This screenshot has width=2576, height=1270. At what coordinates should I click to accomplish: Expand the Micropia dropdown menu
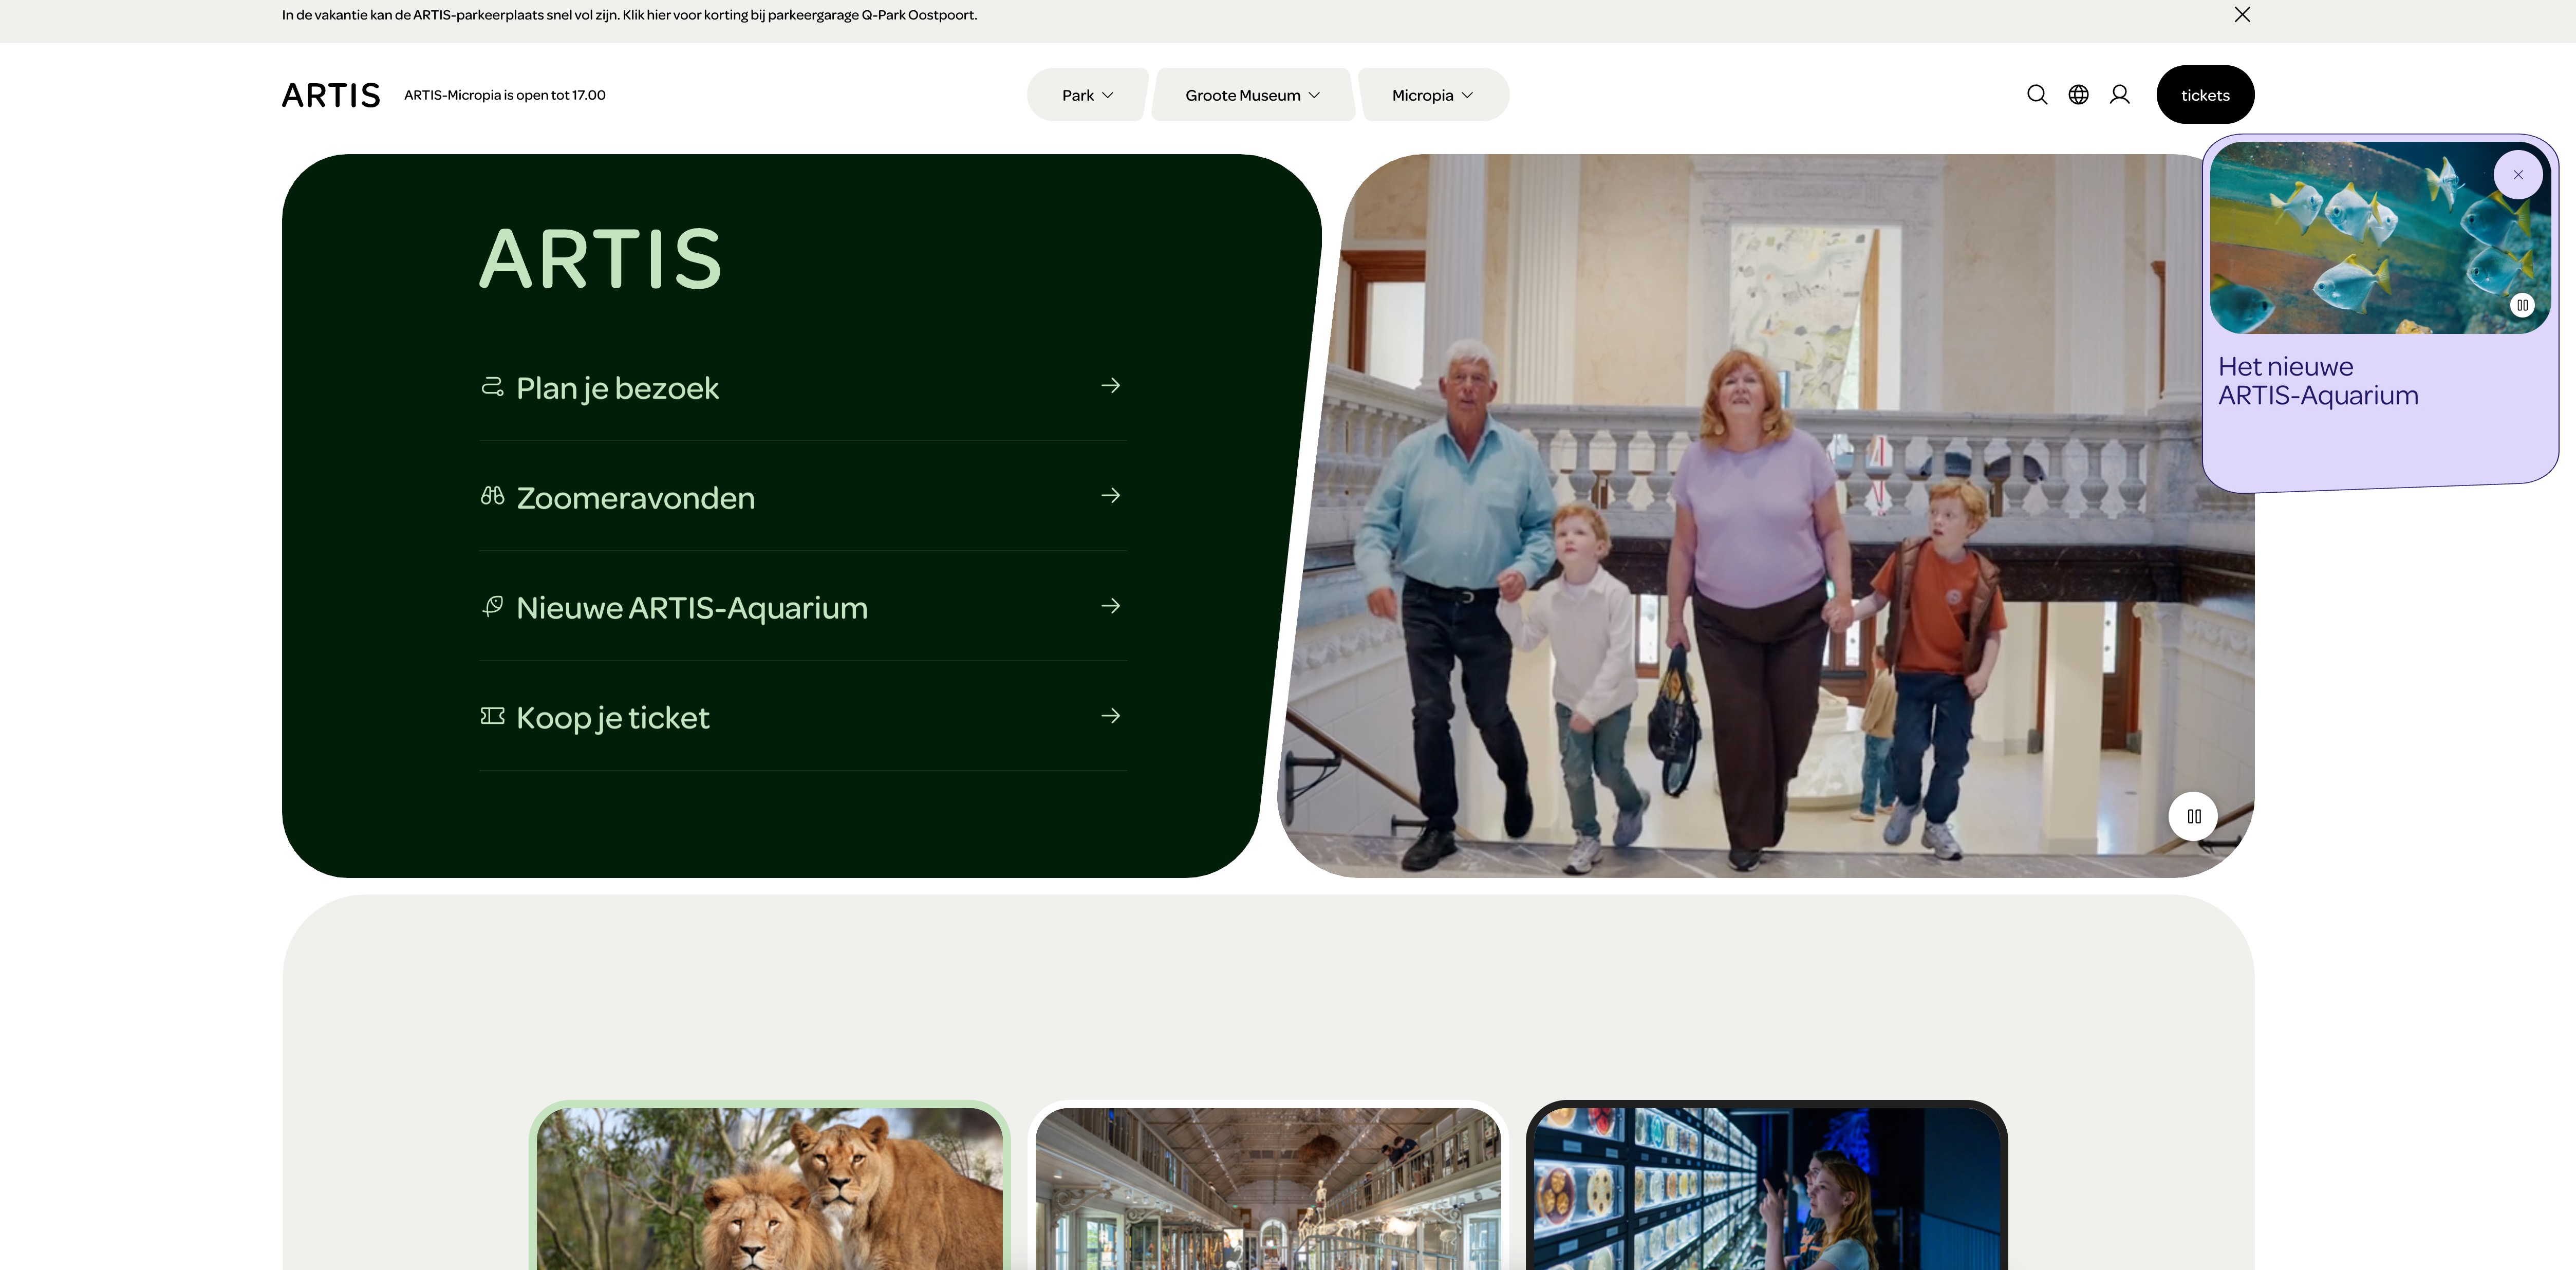[1433, 95]
